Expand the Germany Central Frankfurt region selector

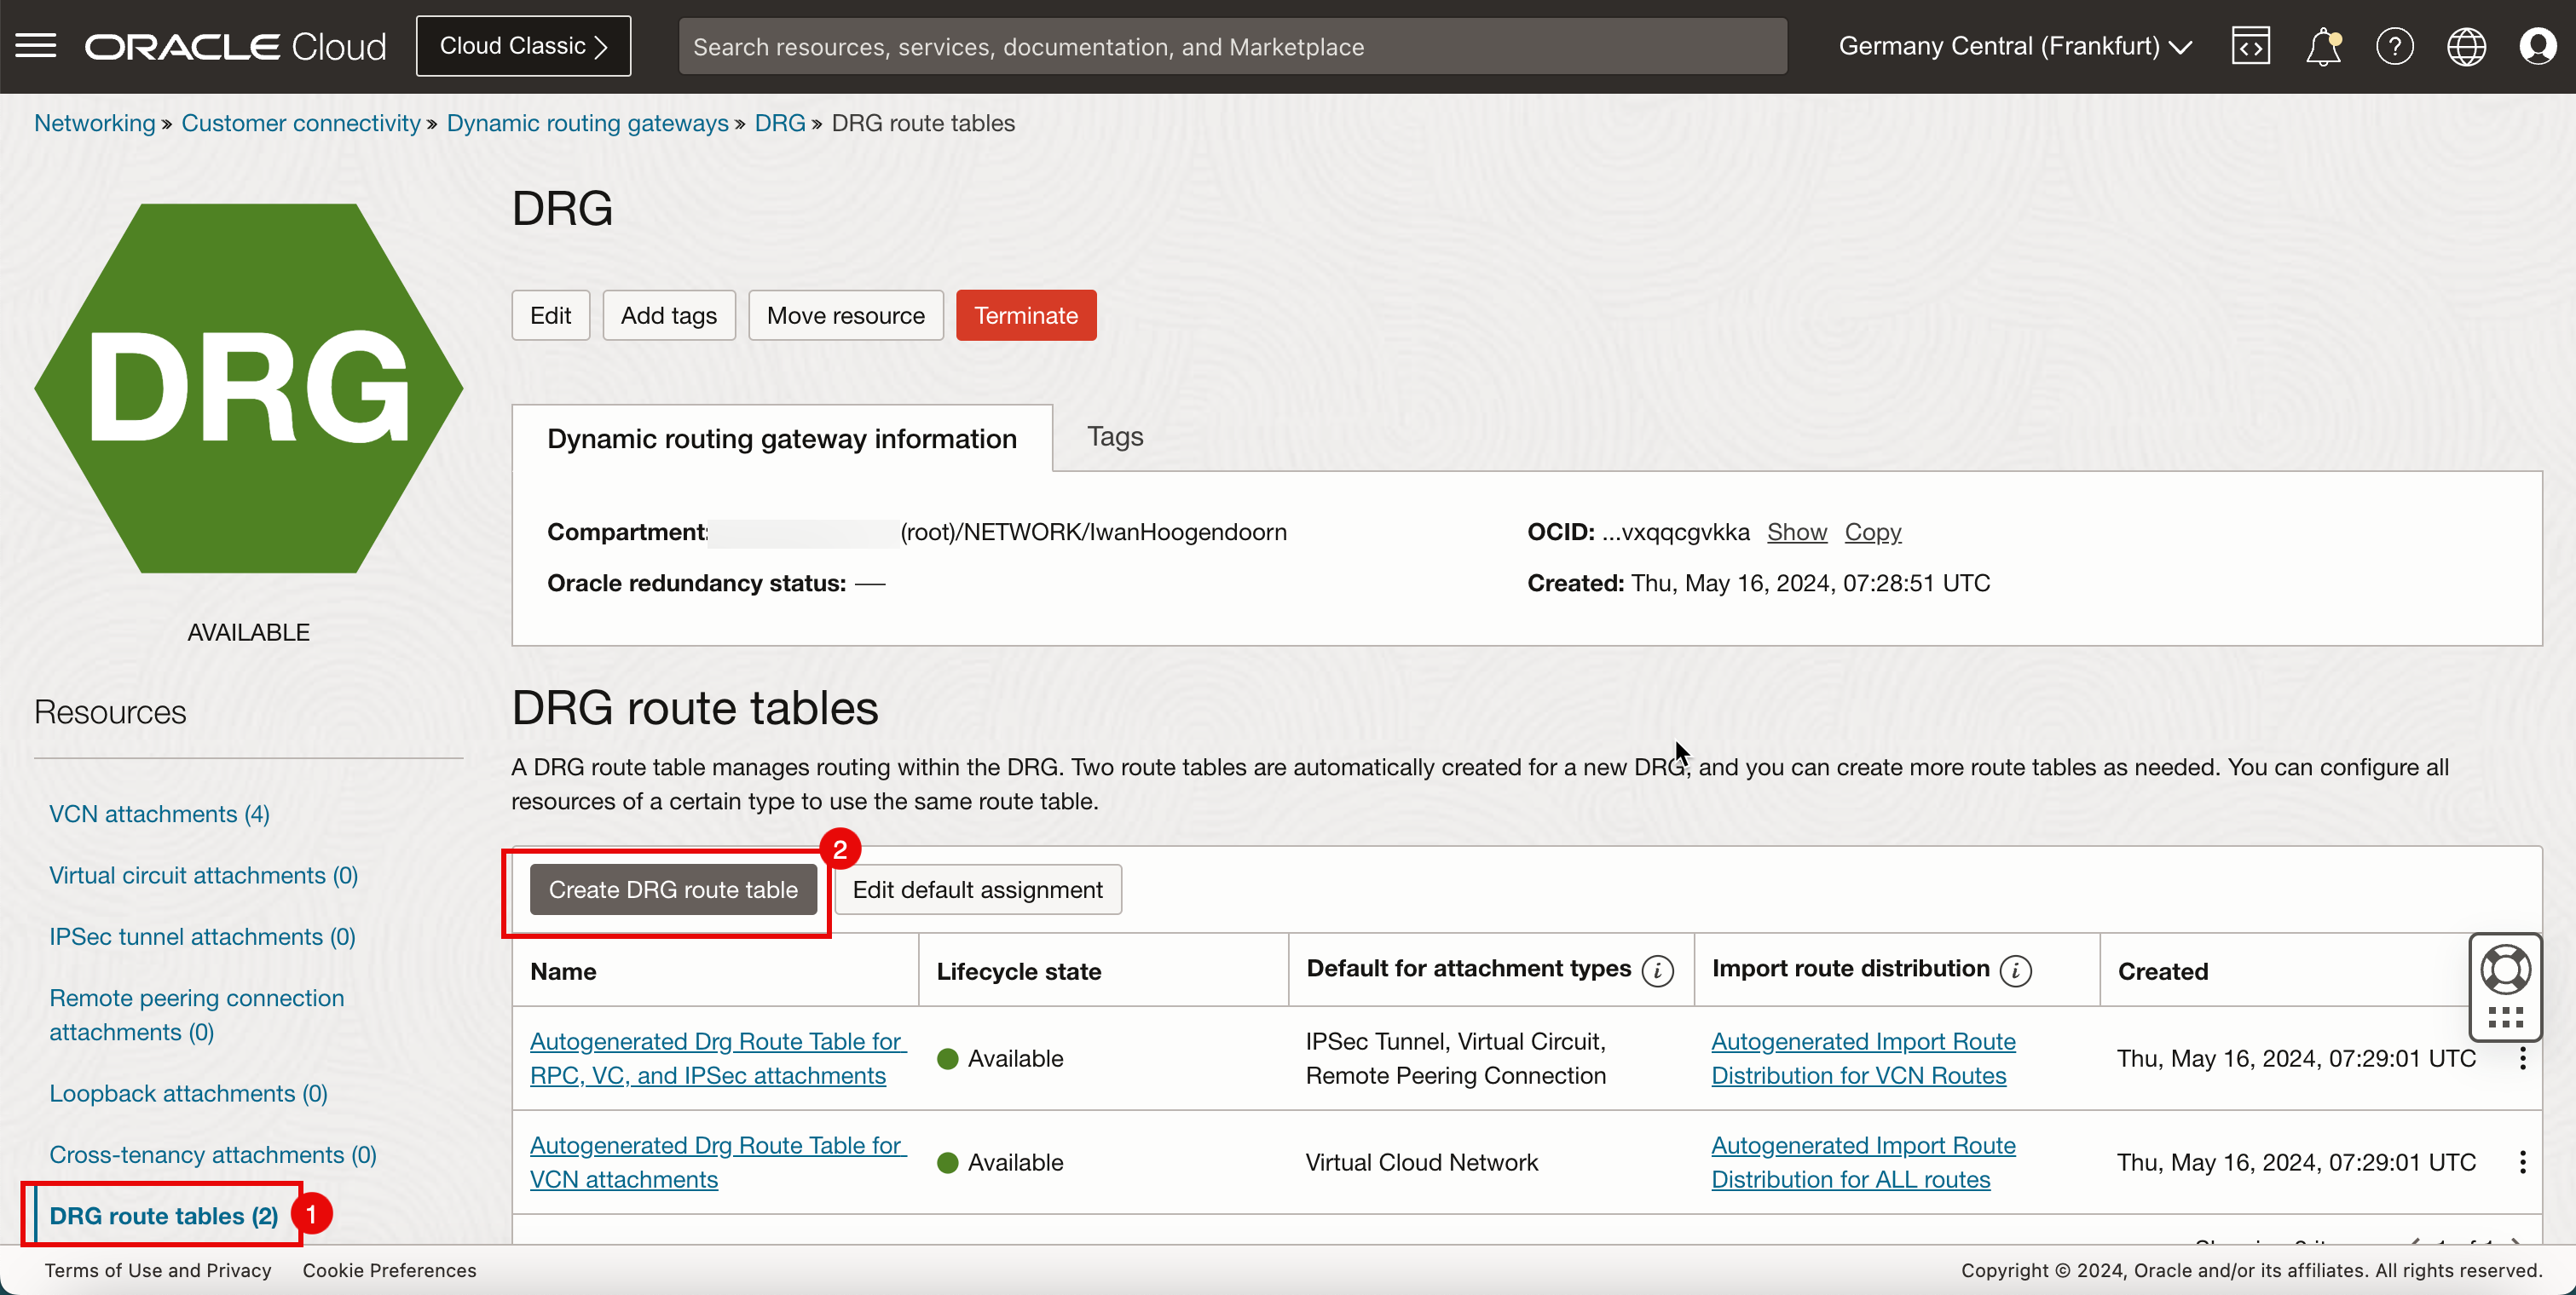coord(2016,46)
